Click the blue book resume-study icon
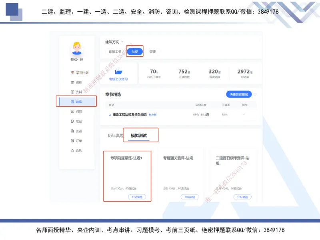 (118, 71)
